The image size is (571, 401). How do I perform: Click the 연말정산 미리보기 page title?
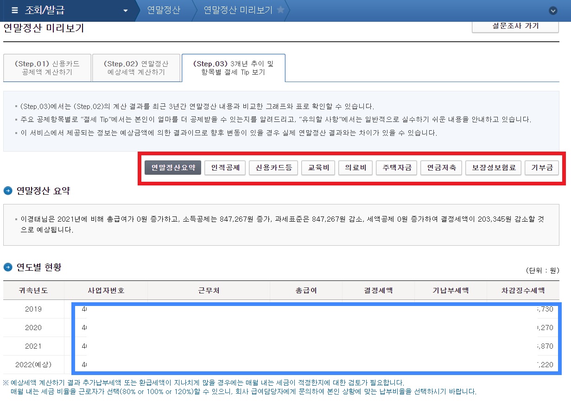coord(44,28)
